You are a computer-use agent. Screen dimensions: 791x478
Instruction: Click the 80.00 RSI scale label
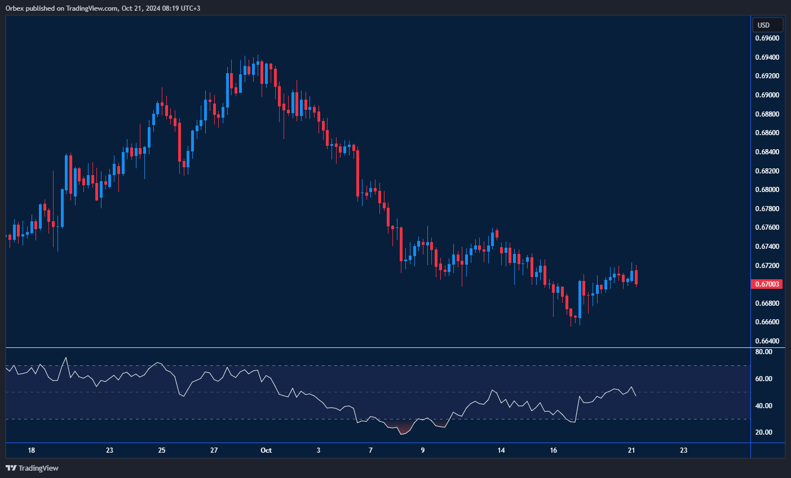[763, 352]
